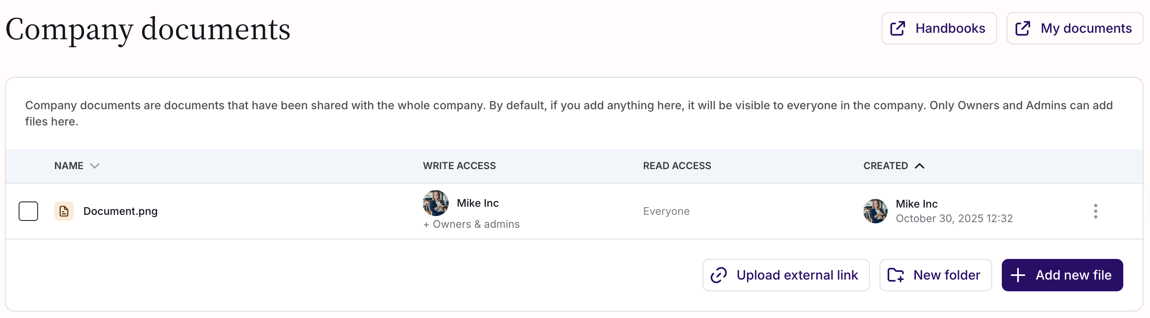
Task: Click the Document.png file type icon
Action: [x=64, y=211]
